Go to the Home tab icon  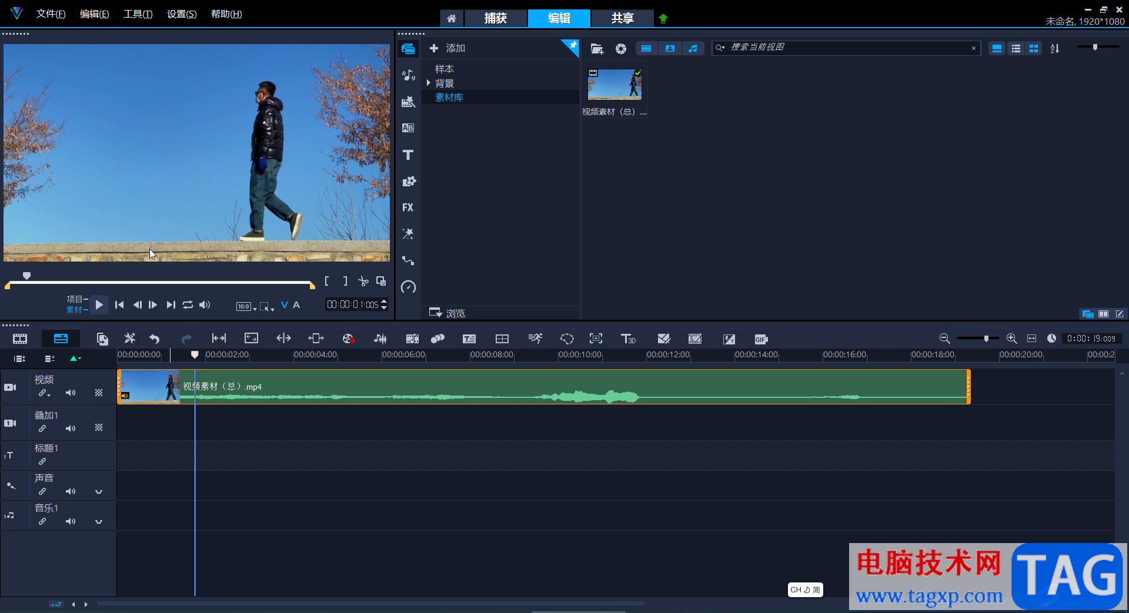pos(452,18)
